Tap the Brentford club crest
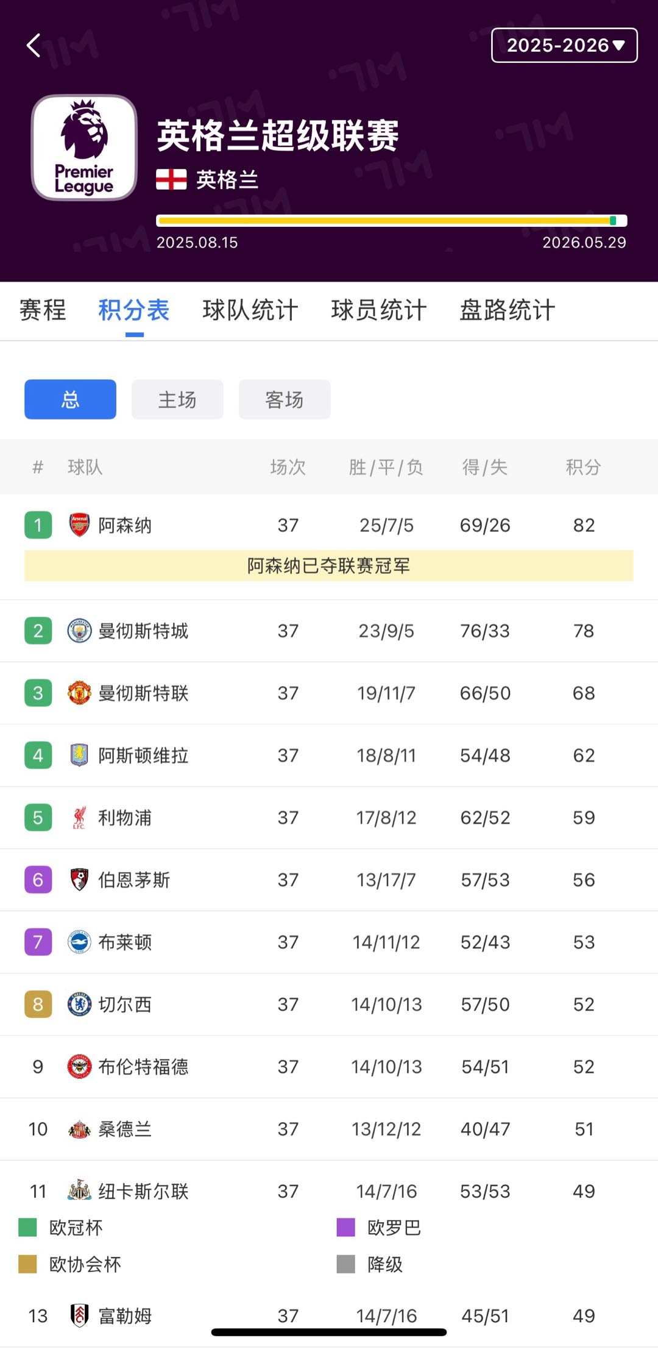Screen dimensions: 658x1349 (79, 1066)
